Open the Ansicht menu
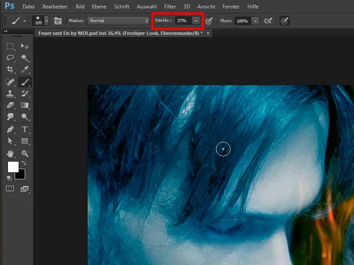354x265 pixels. click(x=206, y=7)
